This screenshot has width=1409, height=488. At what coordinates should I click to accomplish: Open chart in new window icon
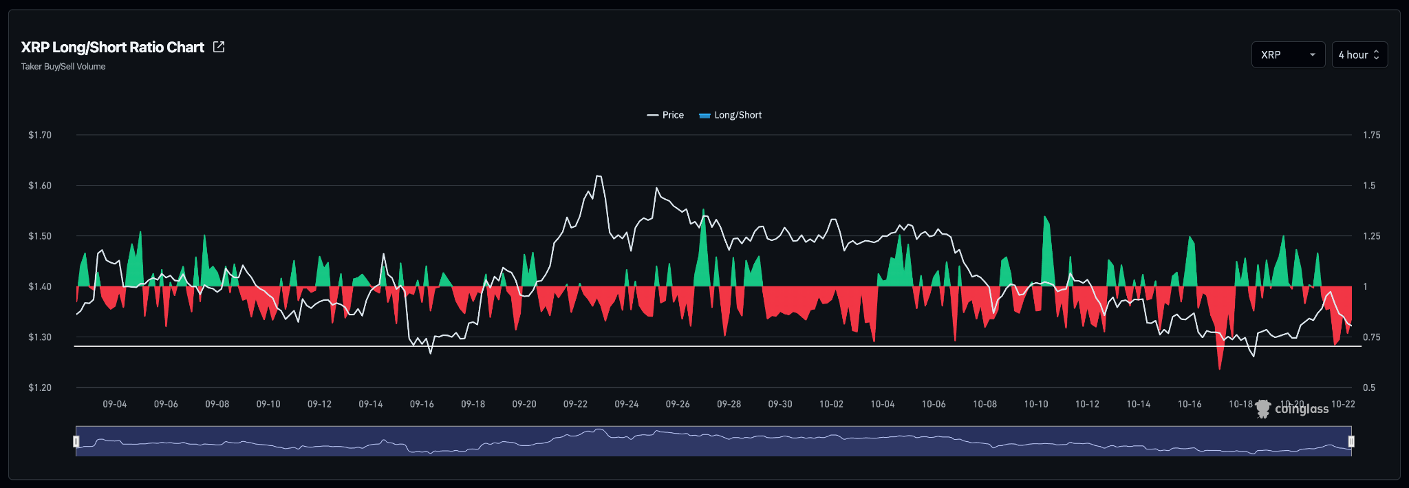coord(219,47)
